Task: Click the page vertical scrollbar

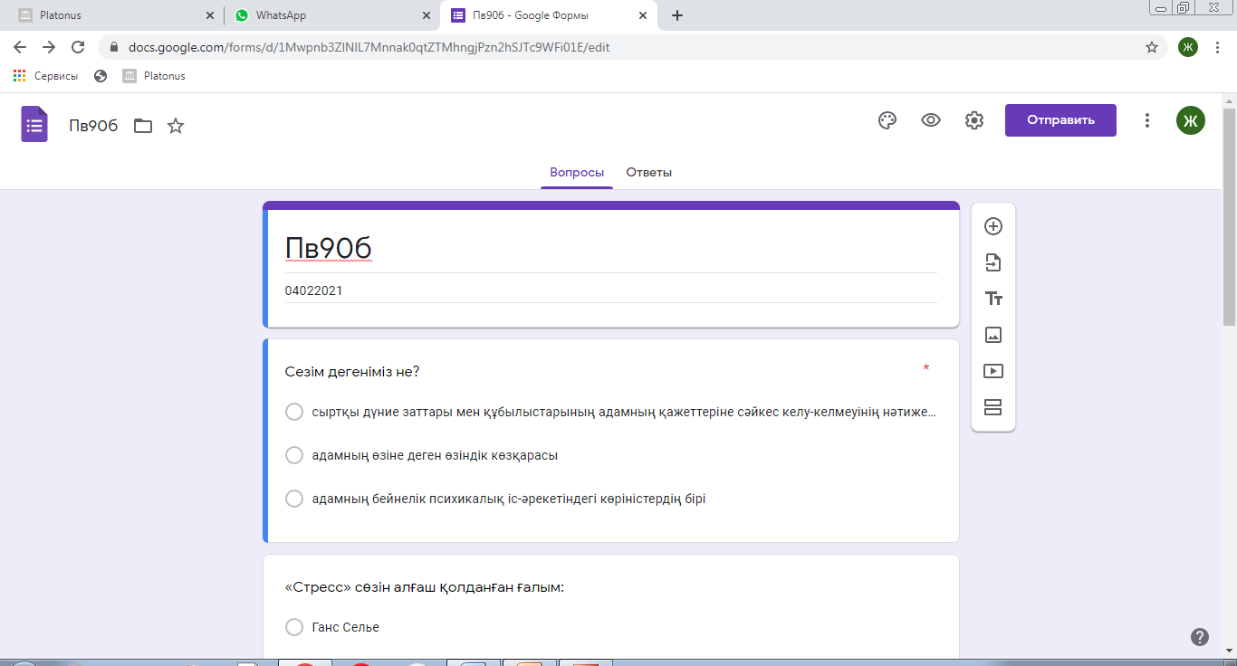Action: (x=1229, y=217)
